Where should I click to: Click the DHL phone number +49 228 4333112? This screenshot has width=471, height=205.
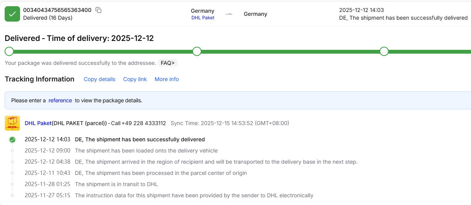[x=144, y=123]
